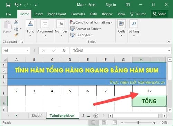The width and height of the screenshot is (173, 126).
Task: Click the zoom slider handle
Action: 138,123
